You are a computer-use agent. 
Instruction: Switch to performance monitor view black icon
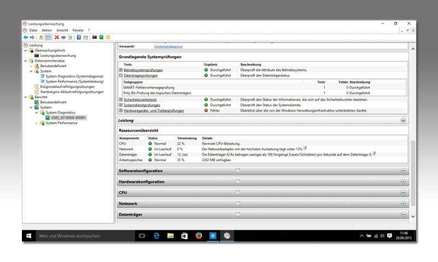(x=94, y=37)
